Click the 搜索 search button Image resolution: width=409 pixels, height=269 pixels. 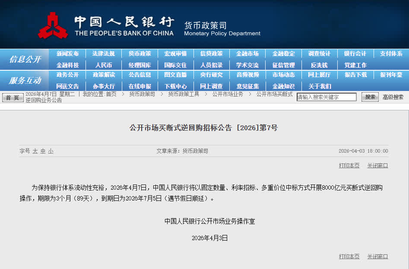(370, 97)
